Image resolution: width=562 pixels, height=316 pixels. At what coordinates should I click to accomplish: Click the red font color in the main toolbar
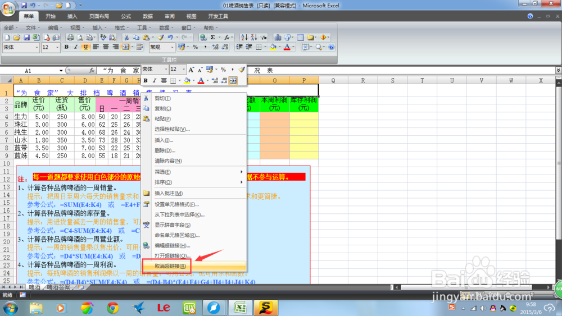287,47
